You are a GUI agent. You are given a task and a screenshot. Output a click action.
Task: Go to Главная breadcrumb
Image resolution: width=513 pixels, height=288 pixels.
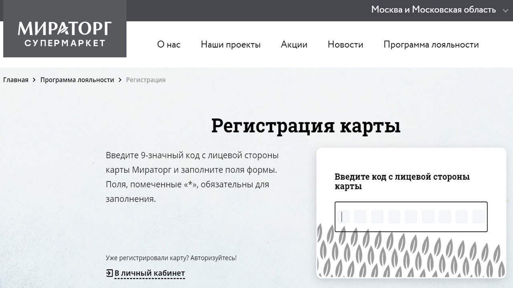[x=16, y=80]
